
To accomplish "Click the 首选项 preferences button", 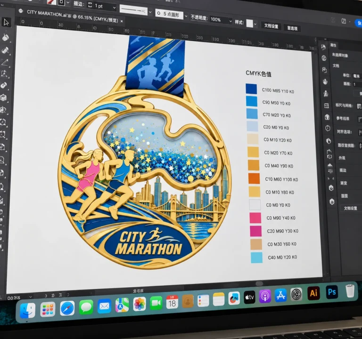I will point(292,28).
